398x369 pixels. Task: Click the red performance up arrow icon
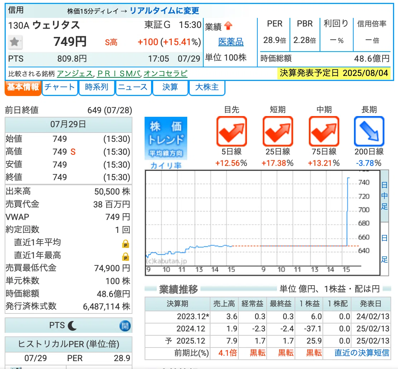(x=228, y=26)
